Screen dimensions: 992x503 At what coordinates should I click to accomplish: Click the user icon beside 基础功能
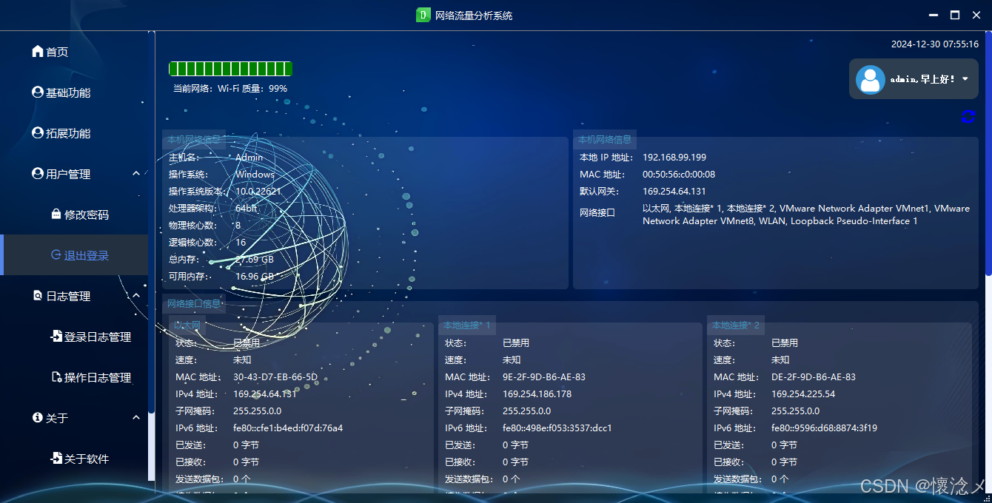pos(38,92)
